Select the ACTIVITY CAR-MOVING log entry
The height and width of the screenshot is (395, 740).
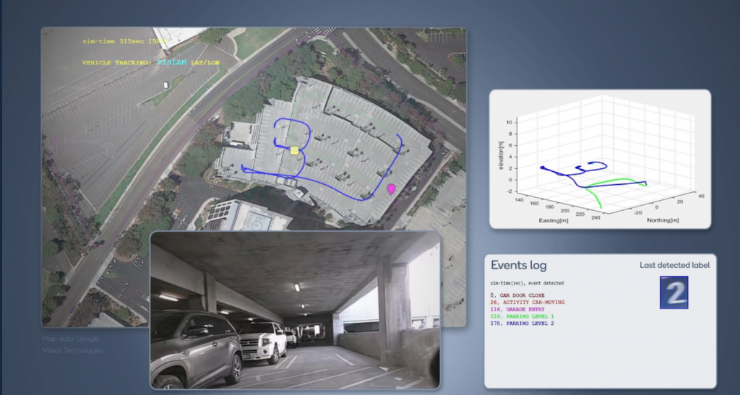tap(527, 302)
